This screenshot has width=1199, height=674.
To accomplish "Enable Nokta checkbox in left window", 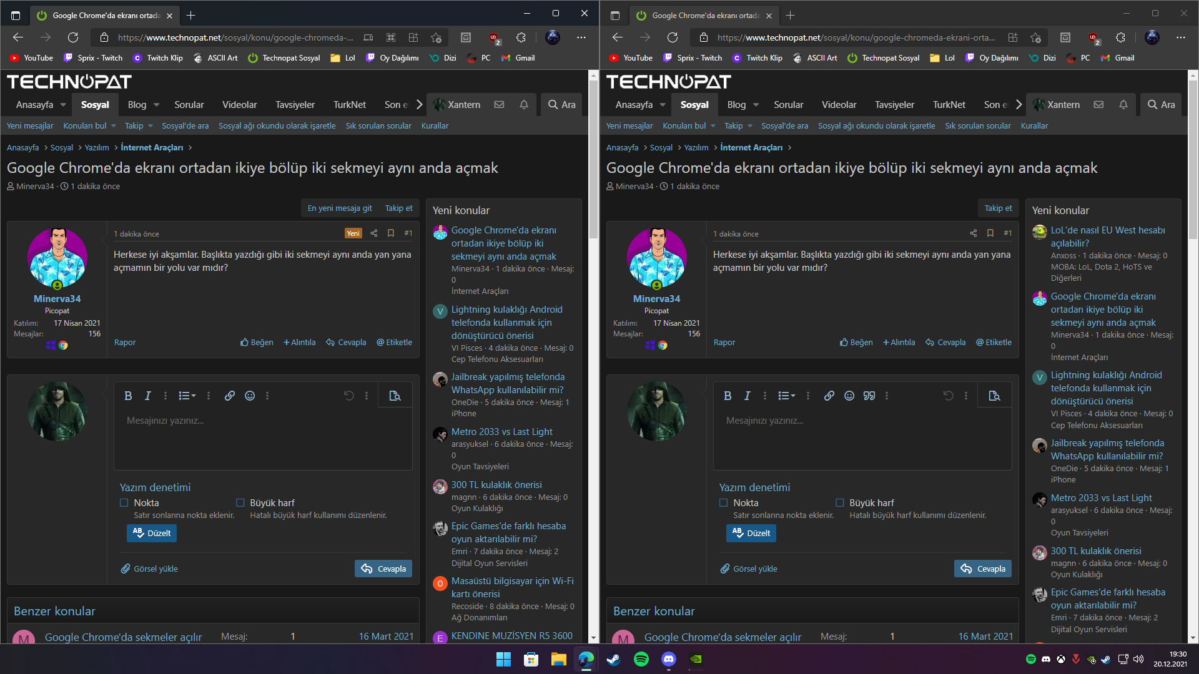I will coord(124,503).
